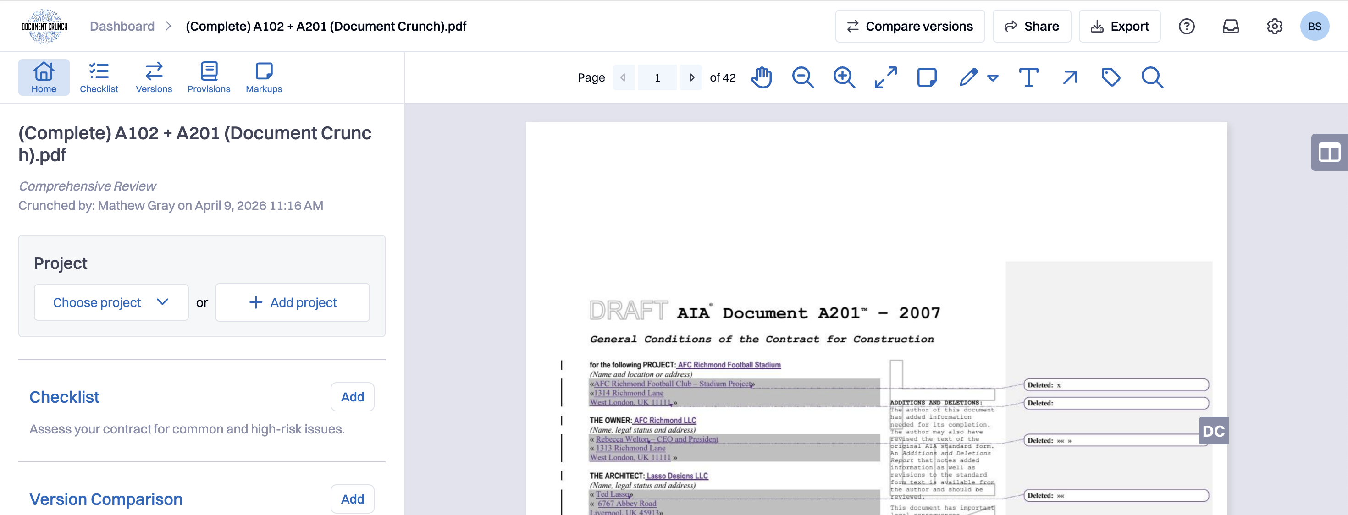This screenshot has height=515, width=1348.
Task: Switch to the Provisions tab
Action: tap(209, 77)
